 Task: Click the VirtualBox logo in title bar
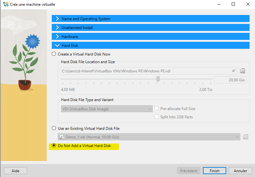coord(5,4)
